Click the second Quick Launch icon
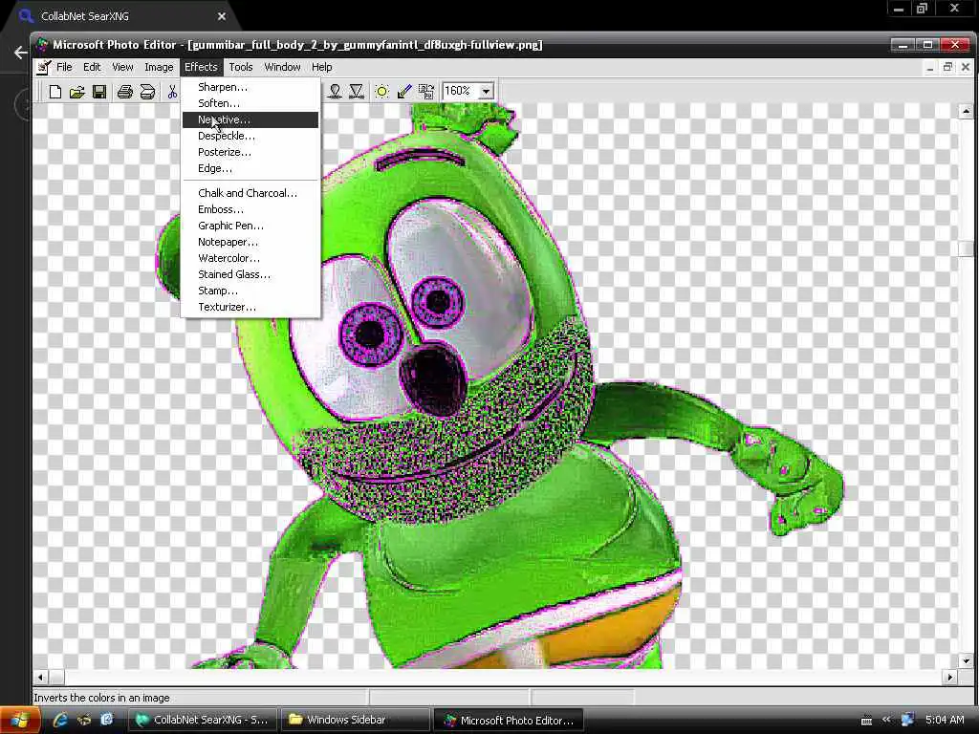Viewport: 979px width, 734px height. coord(84,720)
